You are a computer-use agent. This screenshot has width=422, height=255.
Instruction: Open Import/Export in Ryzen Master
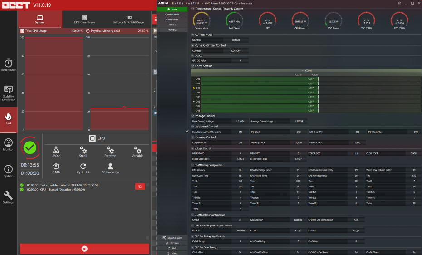click(x=172, y=238)
